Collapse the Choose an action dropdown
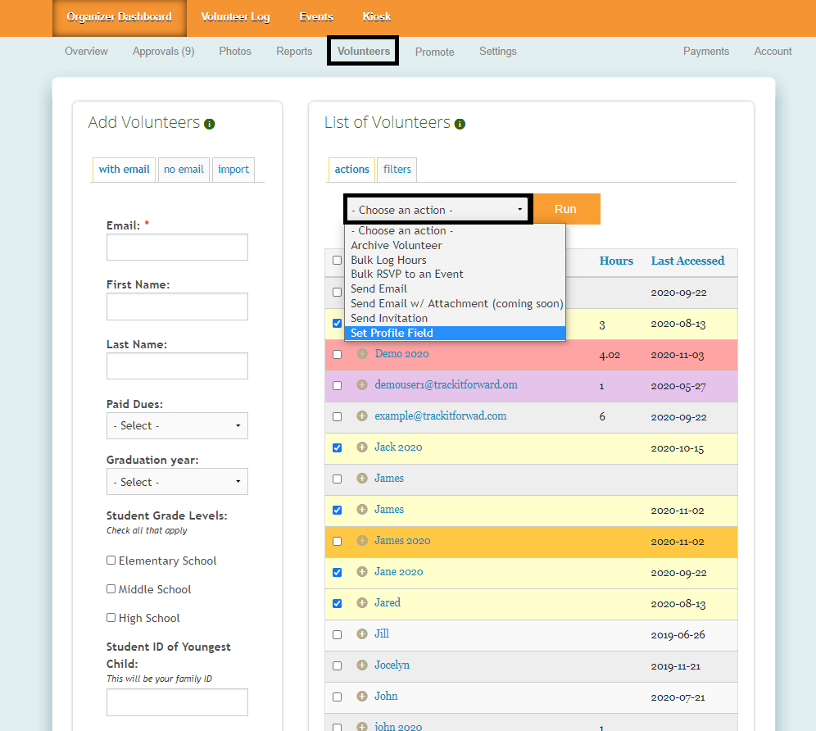The image size is (816, 731). (437, 210)
